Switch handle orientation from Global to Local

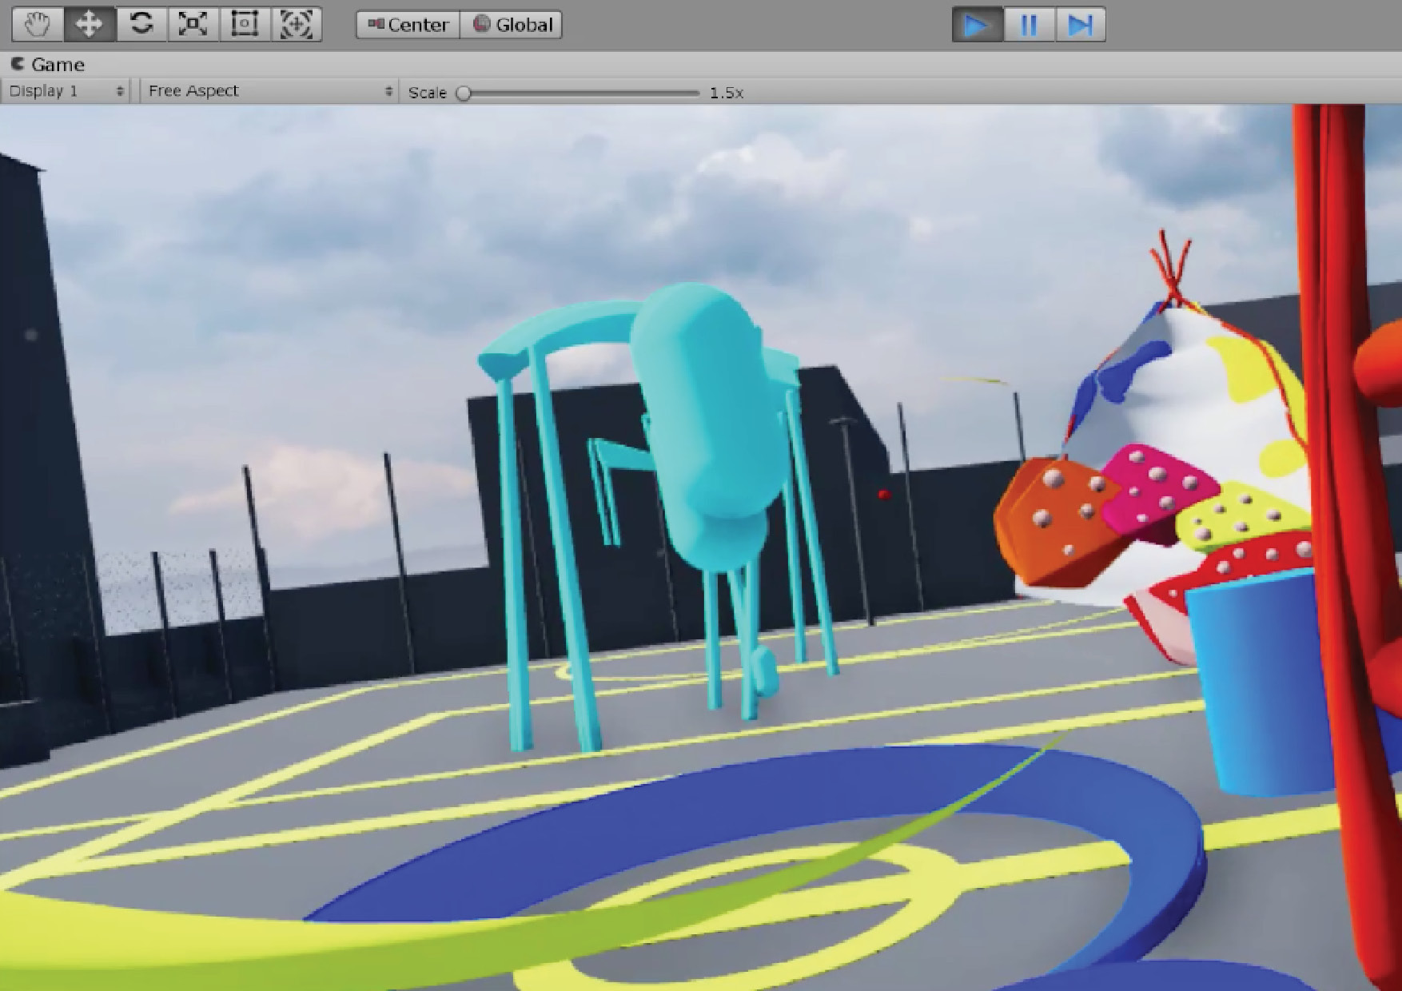[x=518, y=24]
